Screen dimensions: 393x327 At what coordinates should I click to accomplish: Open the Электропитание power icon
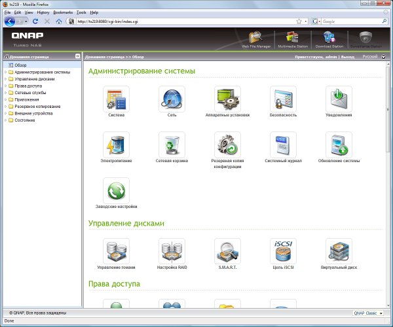[x=117, y=145]
